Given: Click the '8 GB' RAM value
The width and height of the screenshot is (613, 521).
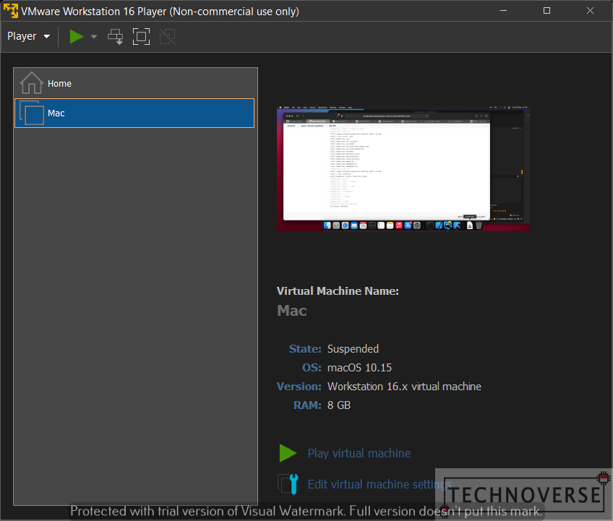Looking at the screenshot, I should [x=339, y=405].
